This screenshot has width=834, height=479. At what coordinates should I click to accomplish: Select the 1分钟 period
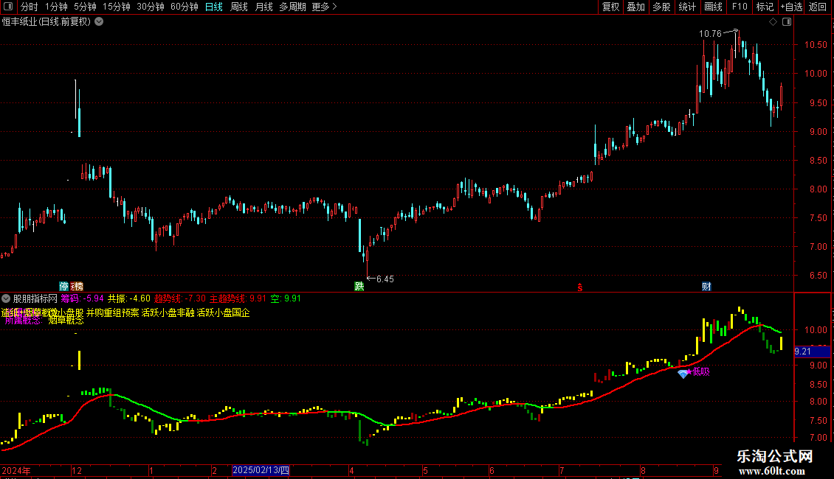(x=56, y=7)
